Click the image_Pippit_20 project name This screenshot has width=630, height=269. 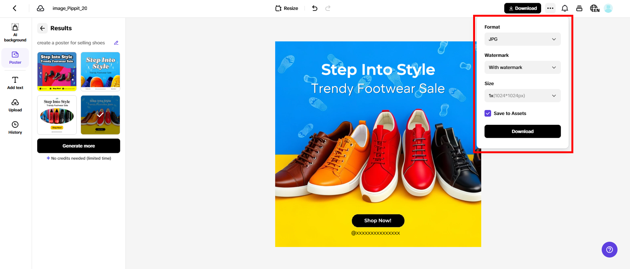(x=70, y=8)
